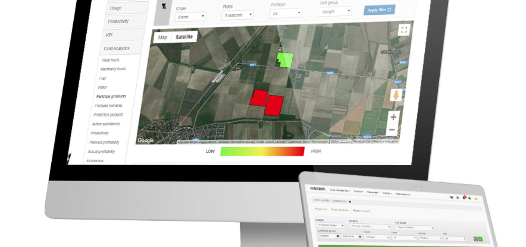Toggle the map fullscreen view icon
Viewport: 526px width, 247px height.
pos(404,30)
